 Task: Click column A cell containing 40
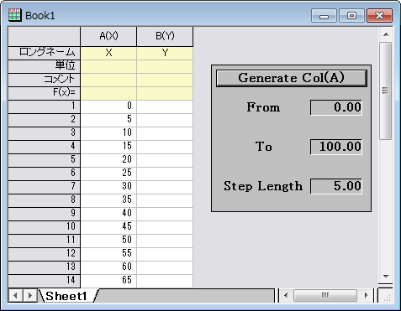(108, 214)
